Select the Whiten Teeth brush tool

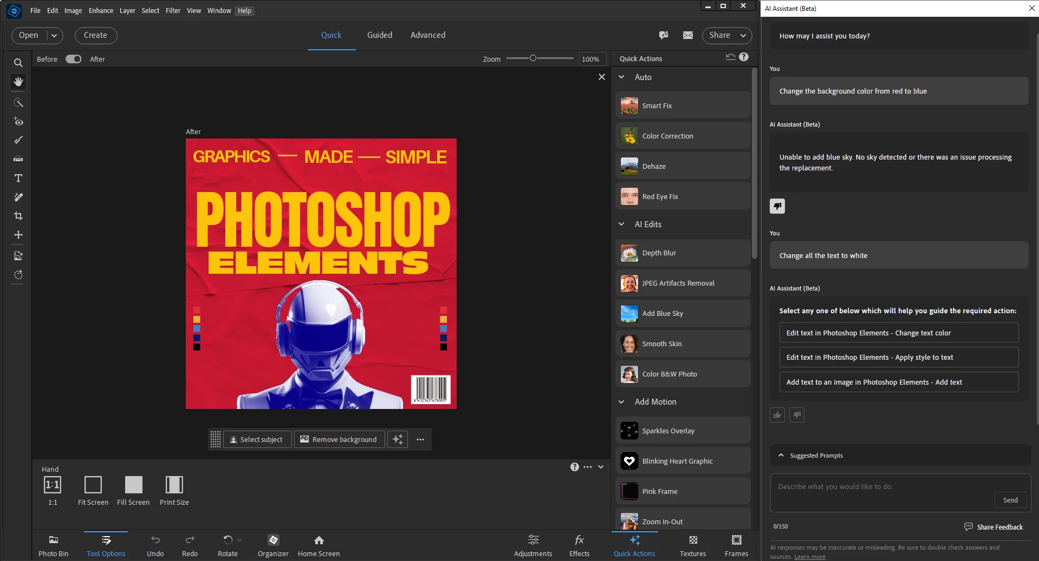point(18,140)
